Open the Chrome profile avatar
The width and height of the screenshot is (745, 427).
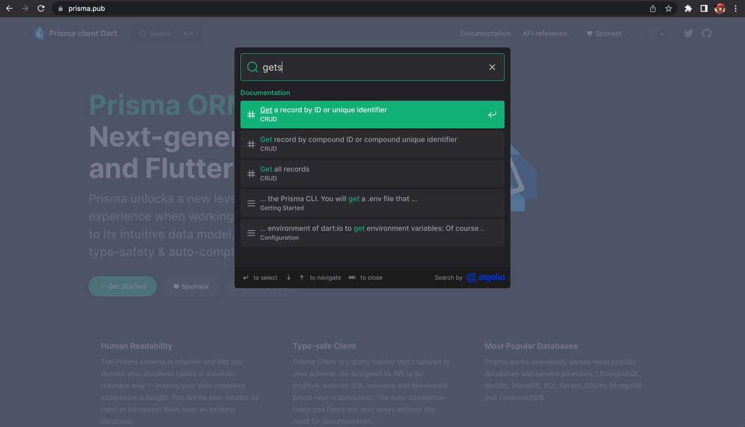tap(720, 9)
